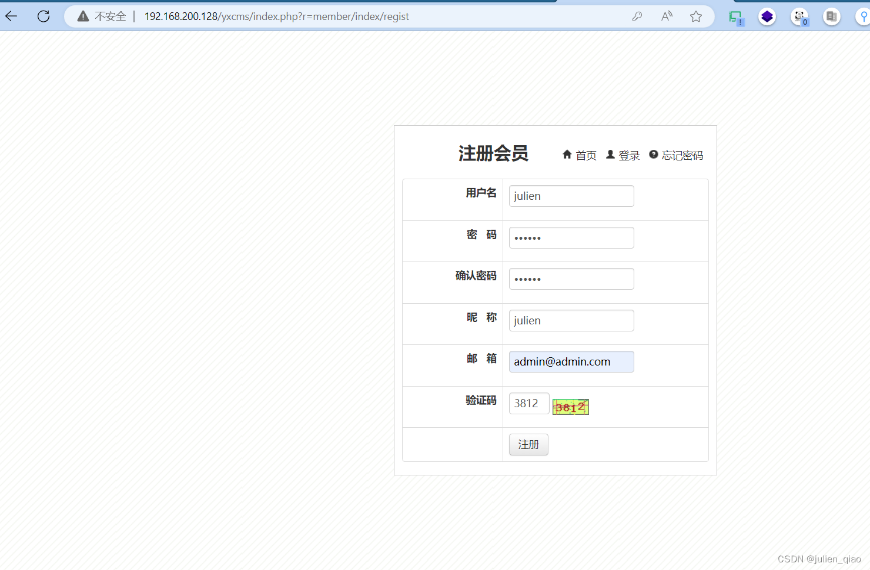Open the grey book extension icon
This screenshot has height=570, width=870.
(x=832, y=16)
